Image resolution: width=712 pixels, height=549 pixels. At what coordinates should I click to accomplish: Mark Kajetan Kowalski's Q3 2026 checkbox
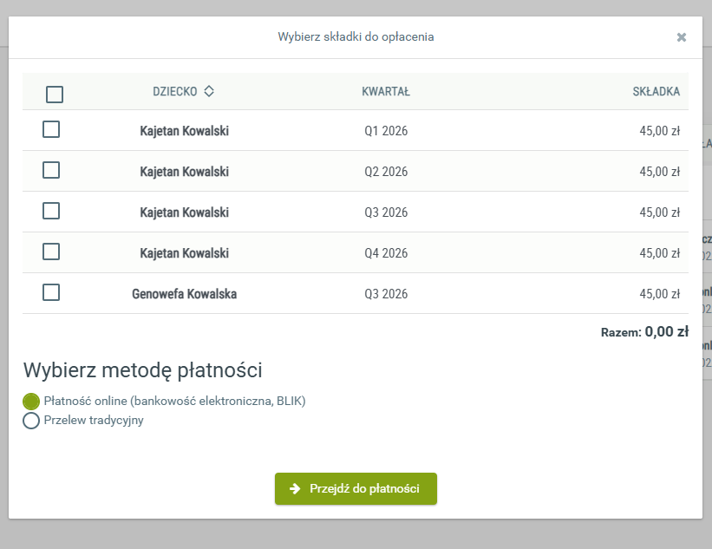tap(51, 211)
